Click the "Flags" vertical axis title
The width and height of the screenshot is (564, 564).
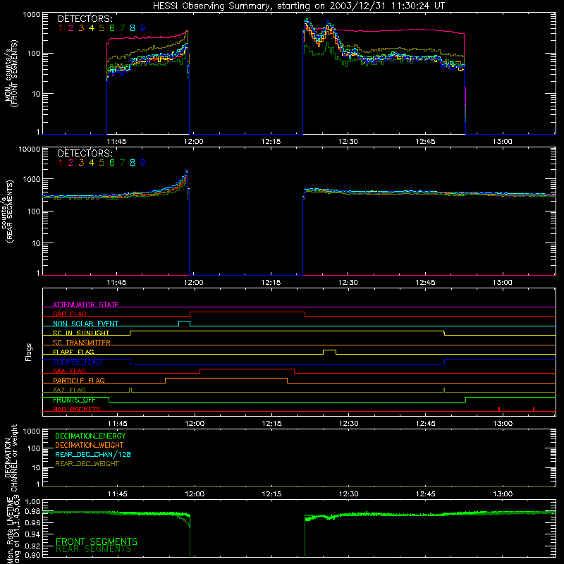pos(29,352)
